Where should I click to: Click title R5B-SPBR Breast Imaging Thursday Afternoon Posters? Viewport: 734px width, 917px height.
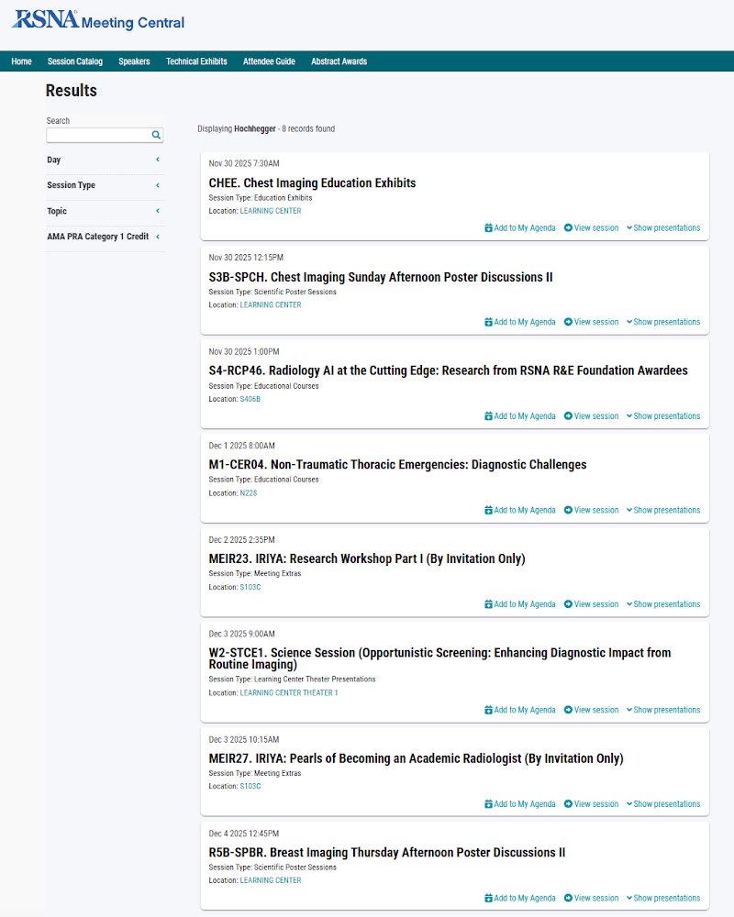point(387,853)
